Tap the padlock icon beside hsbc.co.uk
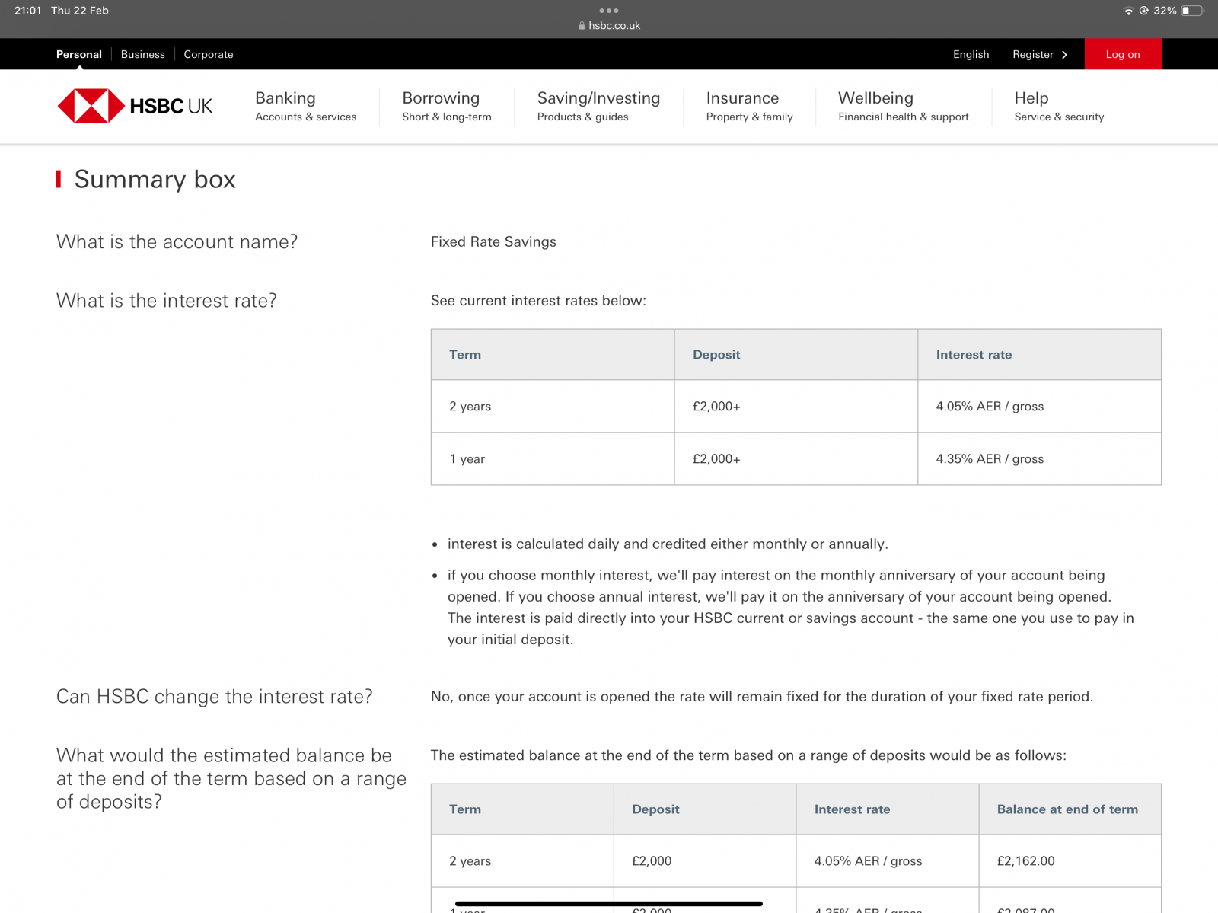 click(x=582, y=26)
